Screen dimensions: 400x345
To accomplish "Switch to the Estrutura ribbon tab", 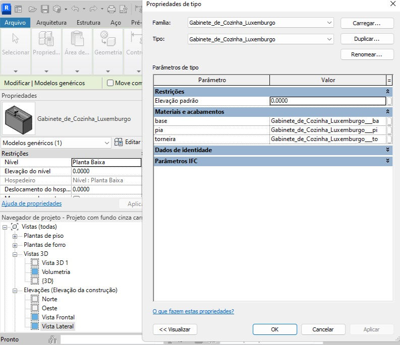I will 88,23.
